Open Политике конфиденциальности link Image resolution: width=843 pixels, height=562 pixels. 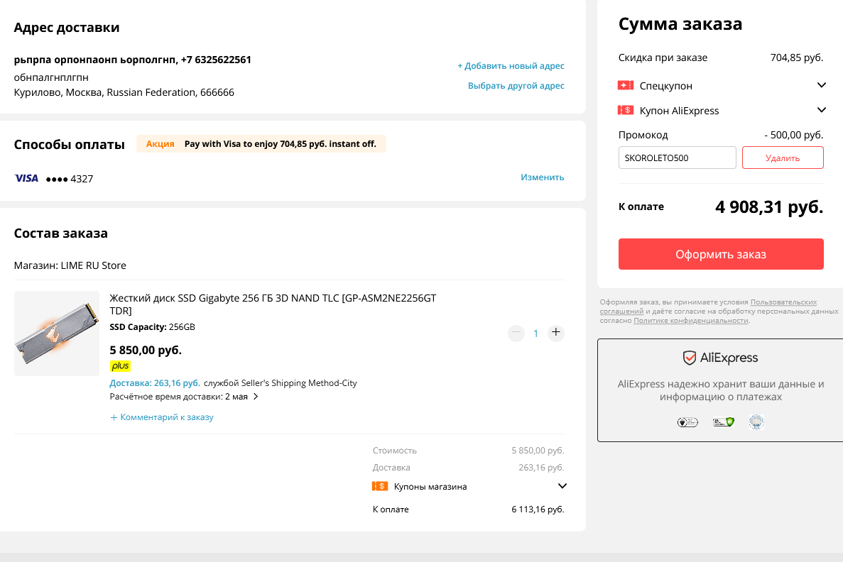click(x=691, y=320)
